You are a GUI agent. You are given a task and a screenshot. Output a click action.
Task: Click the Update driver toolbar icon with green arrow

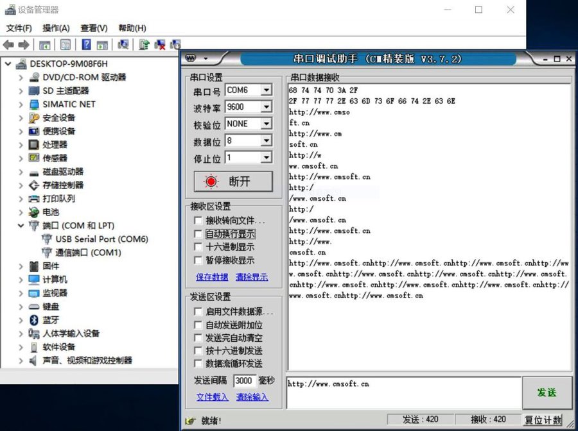coord(144,44)
